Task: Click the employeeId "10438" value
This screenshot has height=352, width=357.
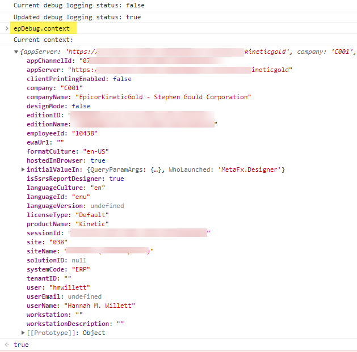Action: (x=85, y=133)
